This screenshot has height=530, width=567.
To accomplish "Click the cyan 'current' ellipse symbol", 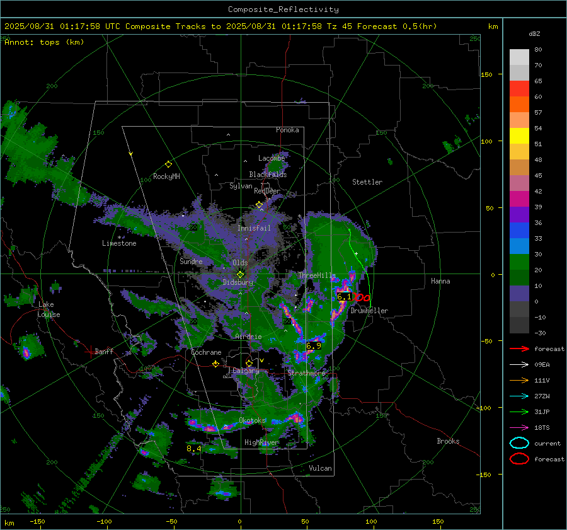I will click(519, 443).
